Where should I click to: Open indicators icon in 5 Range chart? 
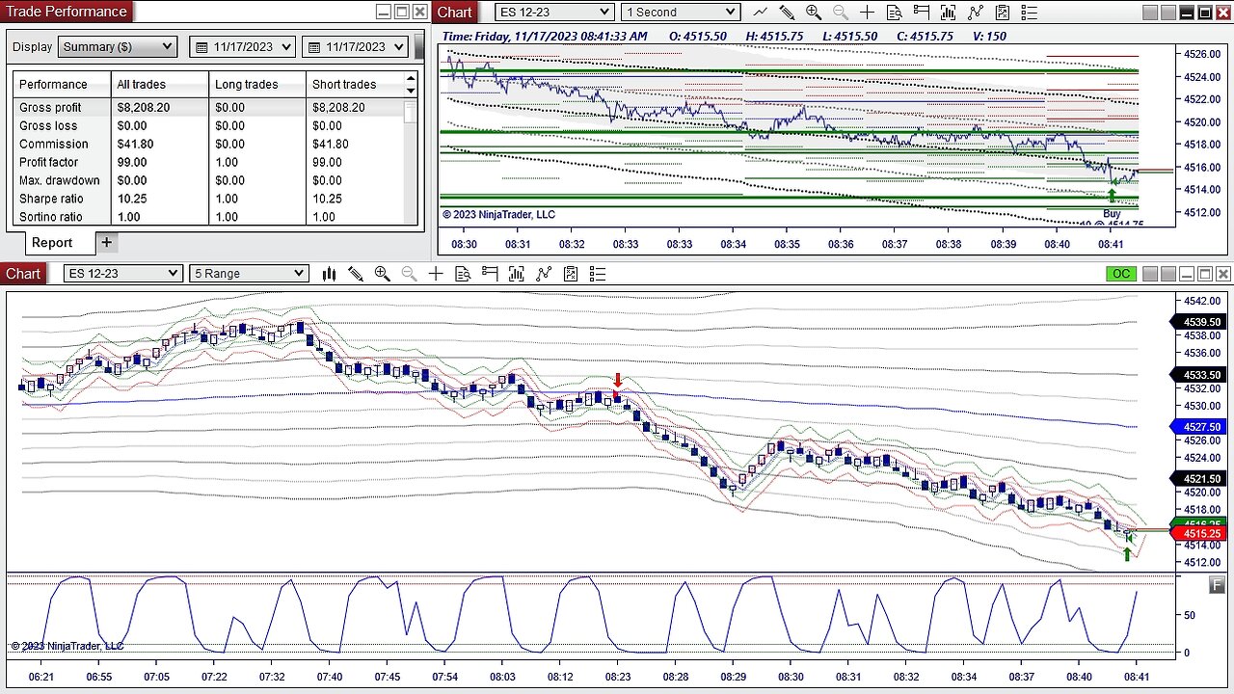point(544,274)
